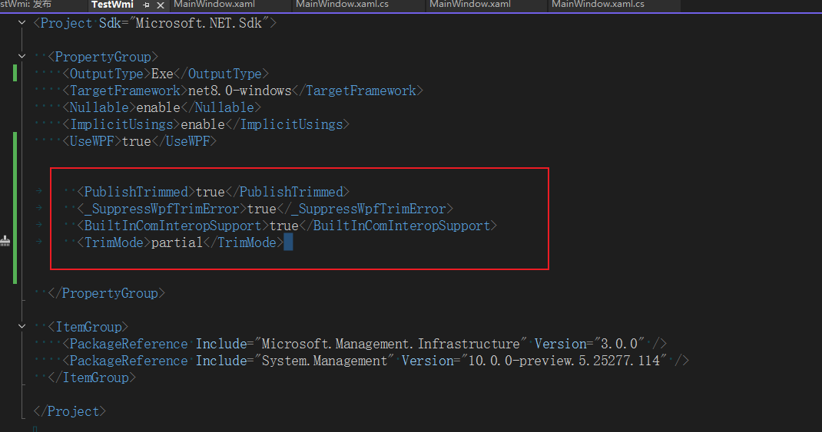822x432 pixels.
Task: Open the quick actions screwdriver icon in margin
Action: pyautogui.click(x=5, y=242)
